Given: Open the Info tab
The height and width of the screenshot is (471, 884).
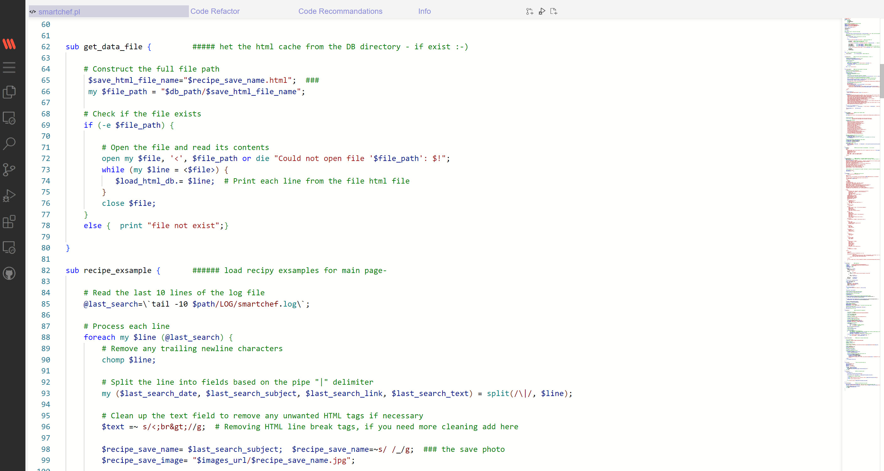Looking at the screenshot, I should pyautogui.click(x=424, y=11).
